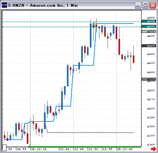Select the 4432 gray price marker
Screen dimensions: 158x153
coord(149,79)
